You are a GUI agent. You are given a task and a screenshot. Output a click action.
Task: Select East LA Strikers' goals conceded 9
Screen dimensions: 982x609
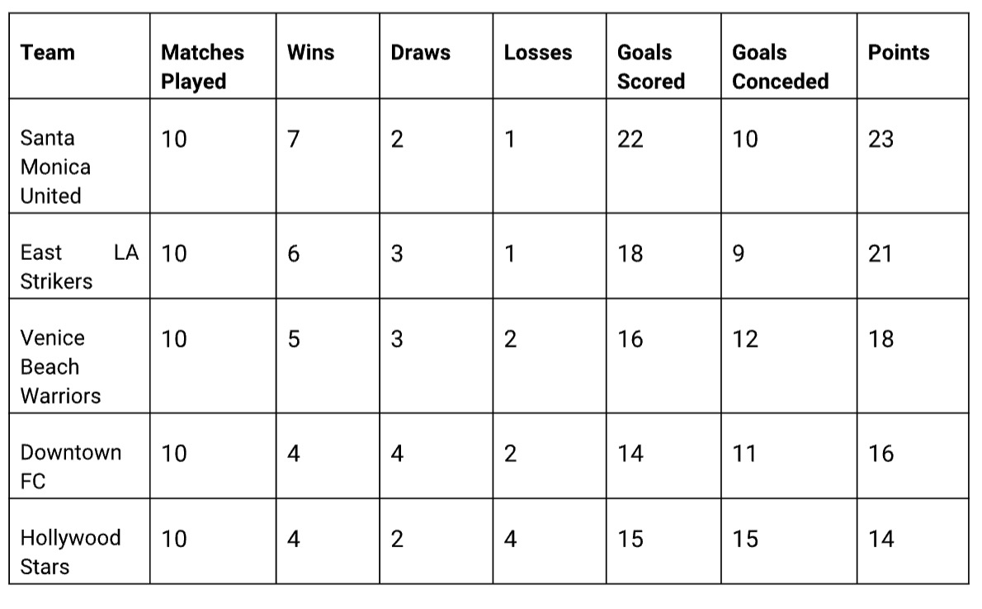[x=738, y=253]
